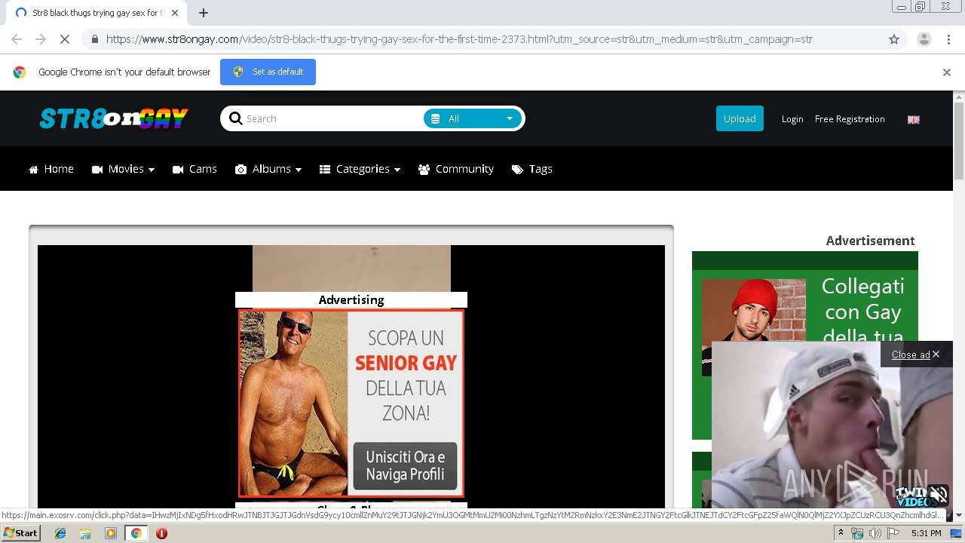
Task: Open File Explorer from taskbar
Action: (85, 533)
